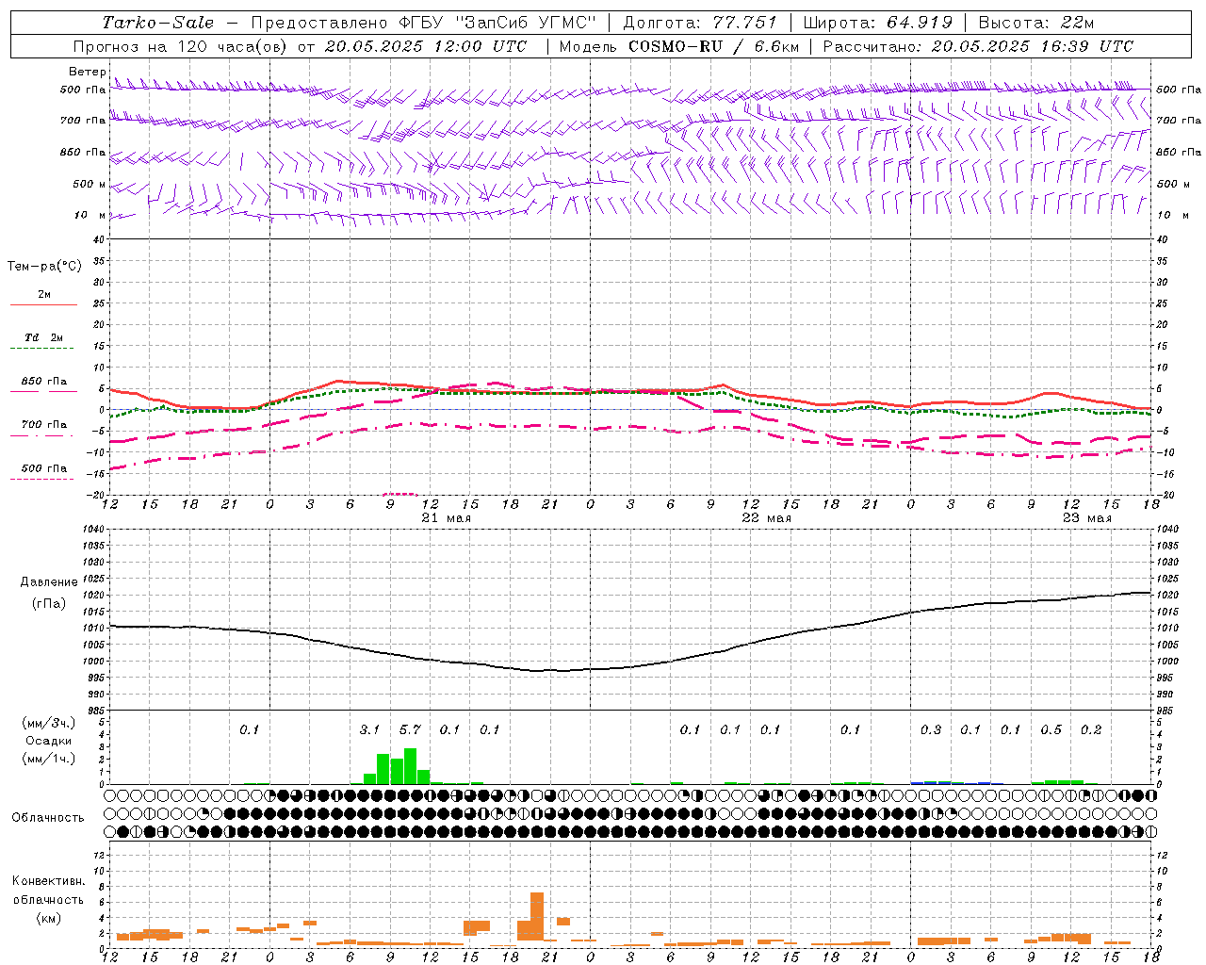The width and height of the screenshot is (1206, 965).
Task: Click the 2м legend label under Тем-ра
Action: [44, 295]
